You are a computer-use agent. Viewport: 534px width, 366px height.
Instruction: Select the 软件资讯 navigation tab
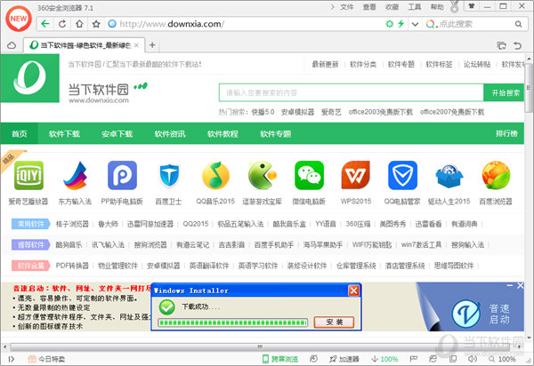tap(170, 134)
